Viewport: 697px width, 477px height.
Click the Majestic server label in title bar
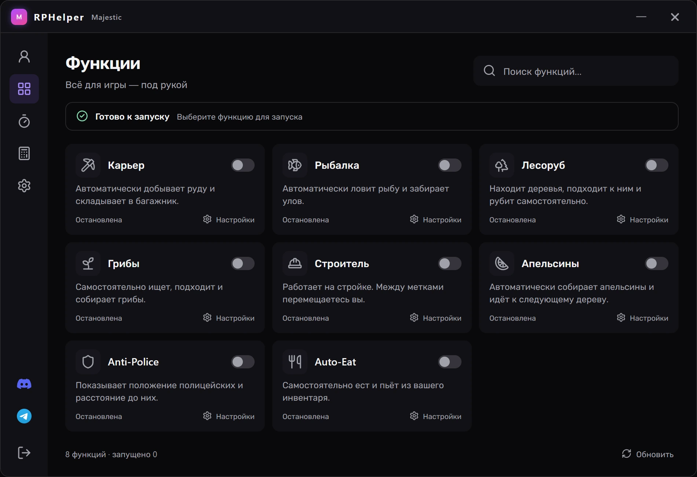pyautogui.click(x=106, y=17)
